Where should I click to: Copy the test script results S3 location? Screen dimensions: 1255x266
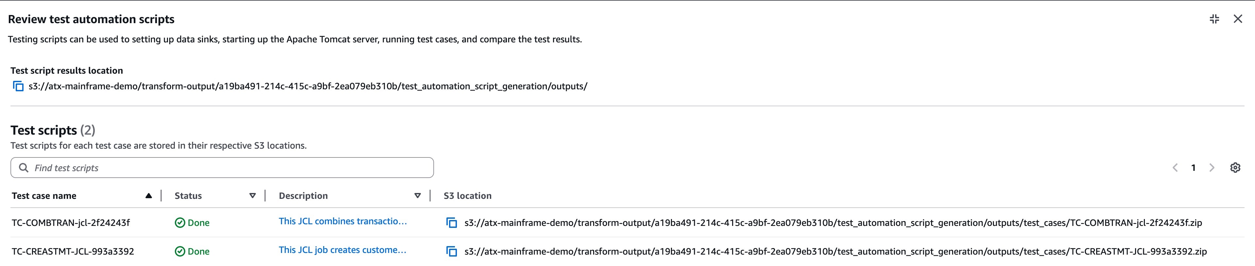[18, 86]
